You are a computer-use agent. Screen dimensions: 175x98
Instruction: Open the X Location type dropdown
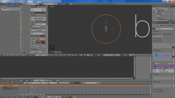click(x=41, y=41)
